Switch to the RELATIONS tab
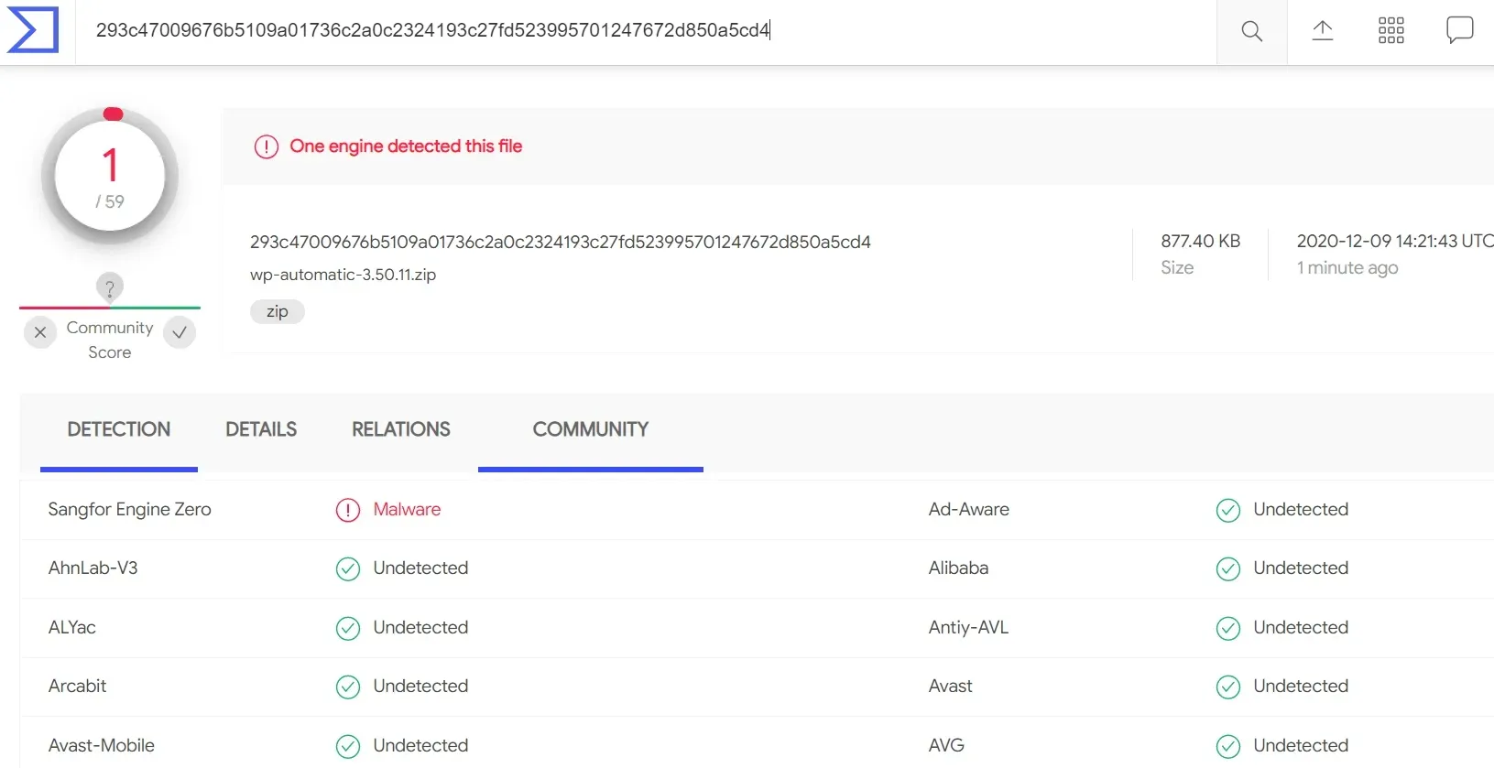Screen dimensions: 1494x768 401,429
